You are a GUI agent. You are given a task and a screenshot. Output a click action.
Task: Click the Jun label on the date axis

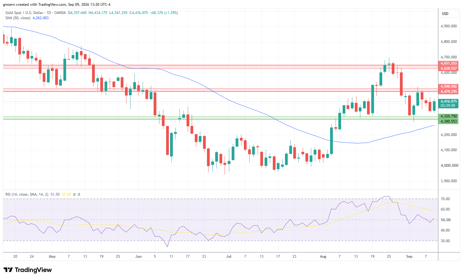[138, 256]
